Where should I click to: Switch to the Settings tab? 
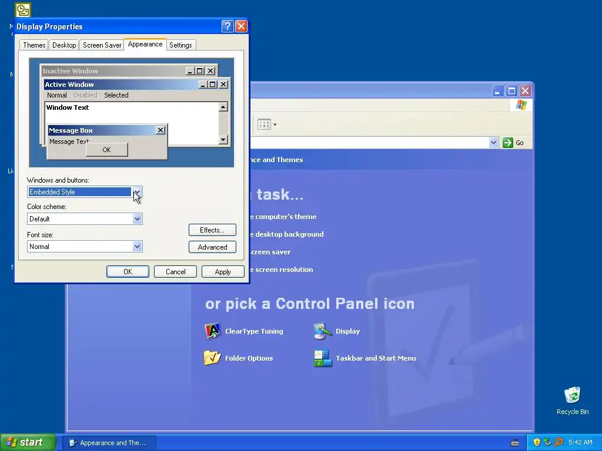(180, 45)
